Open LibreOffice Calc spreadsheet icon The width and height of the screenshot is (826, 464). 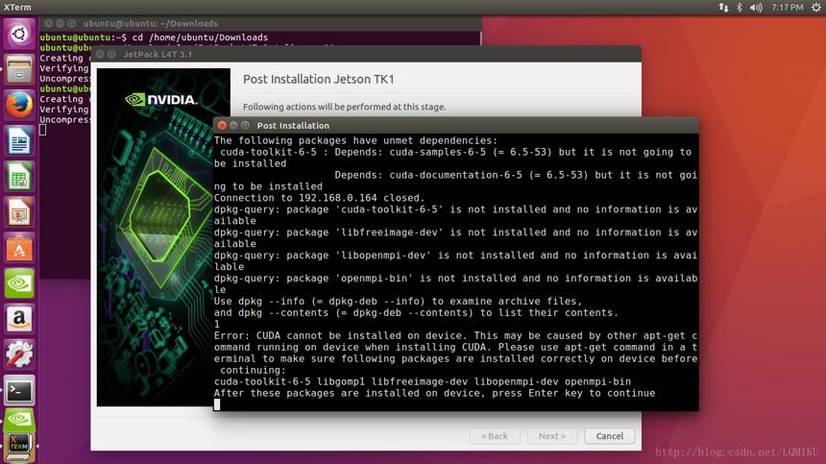pos(19,177)
